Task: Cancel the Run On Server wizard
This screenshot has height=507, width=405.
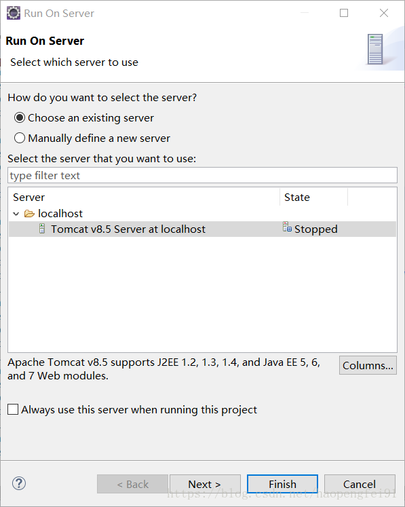Action: (360, 484)
